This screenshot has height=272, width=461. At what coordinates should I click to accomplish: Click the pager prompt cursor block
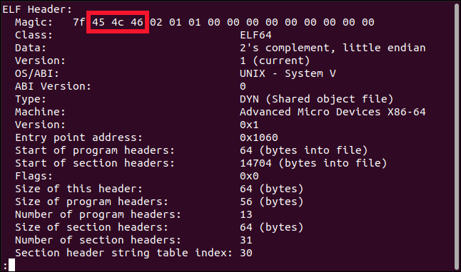coord(11,265)
